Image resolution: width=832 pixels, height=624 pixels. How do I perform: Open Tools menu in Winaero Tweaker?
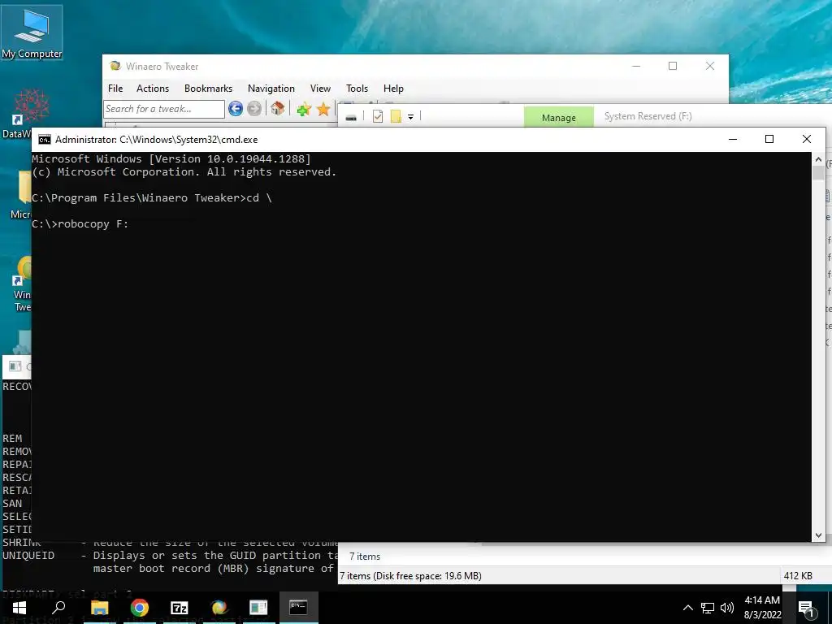click(x=357, y=89)
